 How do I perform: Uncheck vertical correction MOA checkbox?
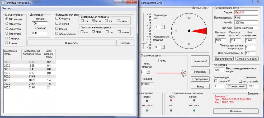[93, 21]
